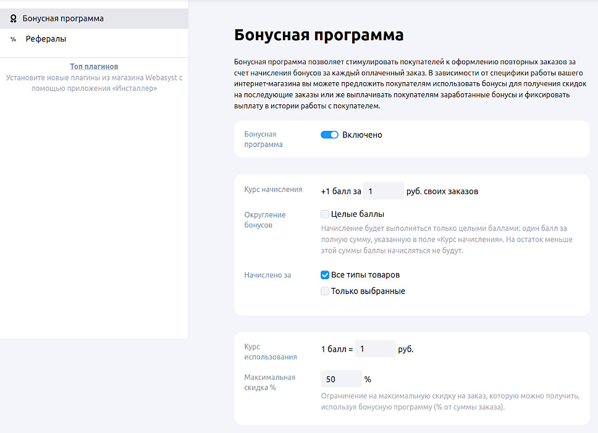
Task: Check the «Только выбранные» option
Action: point(325,291)
